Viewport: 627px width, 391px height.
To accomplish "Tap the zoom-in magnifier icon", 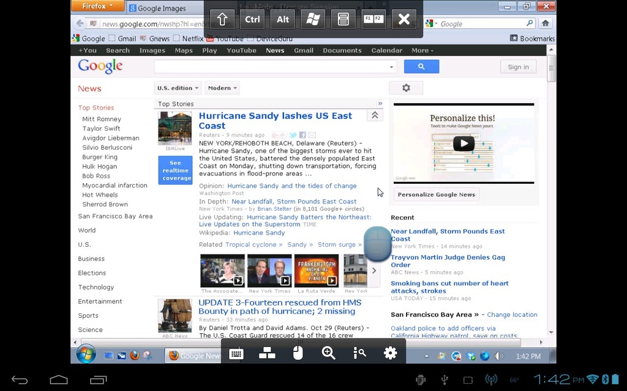I will pos(328,353).
